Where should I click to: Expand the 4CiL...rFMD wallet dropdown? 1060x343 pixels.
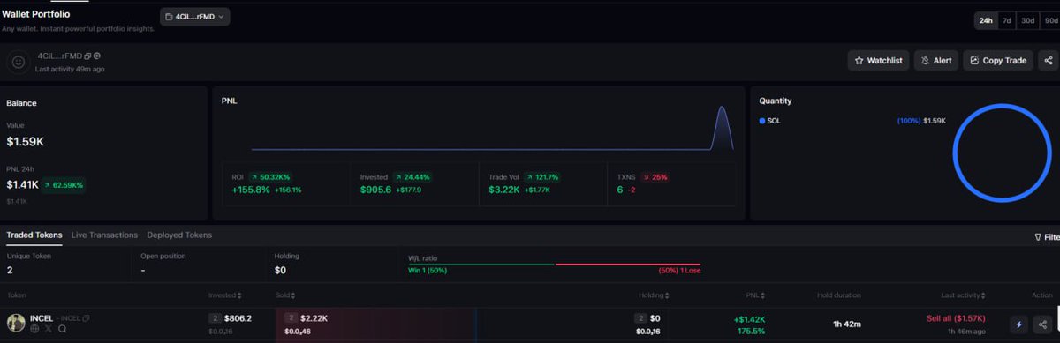click(195, 16)
